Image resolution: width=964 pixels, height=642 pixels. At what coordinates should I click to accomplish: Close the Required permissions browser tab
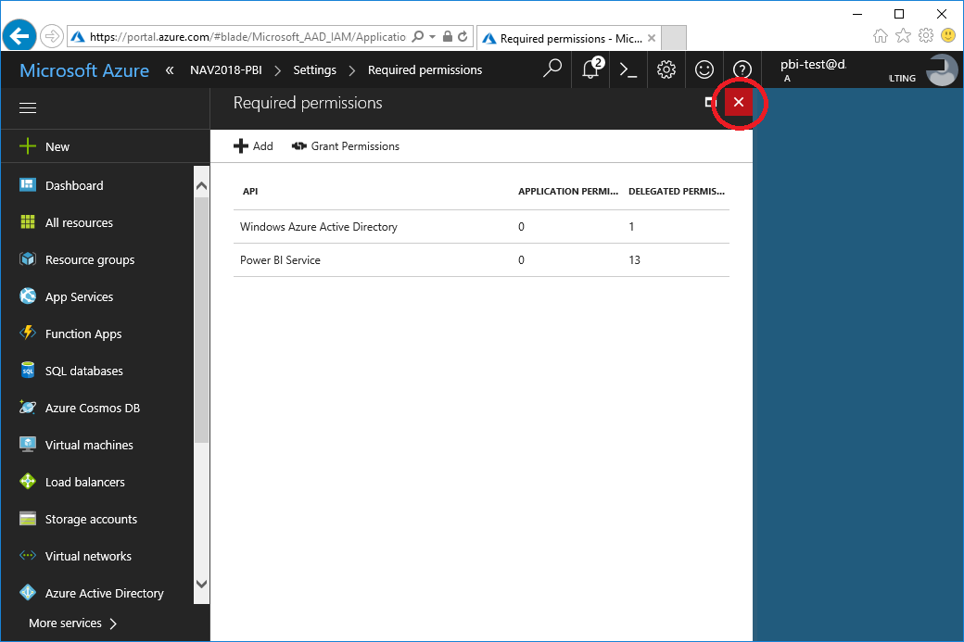652,38
